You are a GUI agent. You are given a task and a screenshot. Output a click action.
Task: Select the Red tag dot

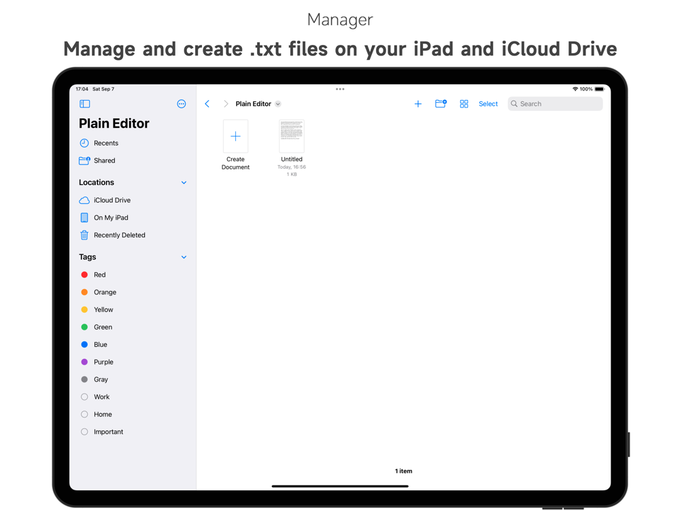tap(84, 275)
